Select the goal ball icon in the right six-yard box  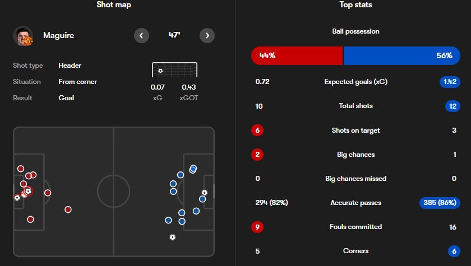pos(205,193)
